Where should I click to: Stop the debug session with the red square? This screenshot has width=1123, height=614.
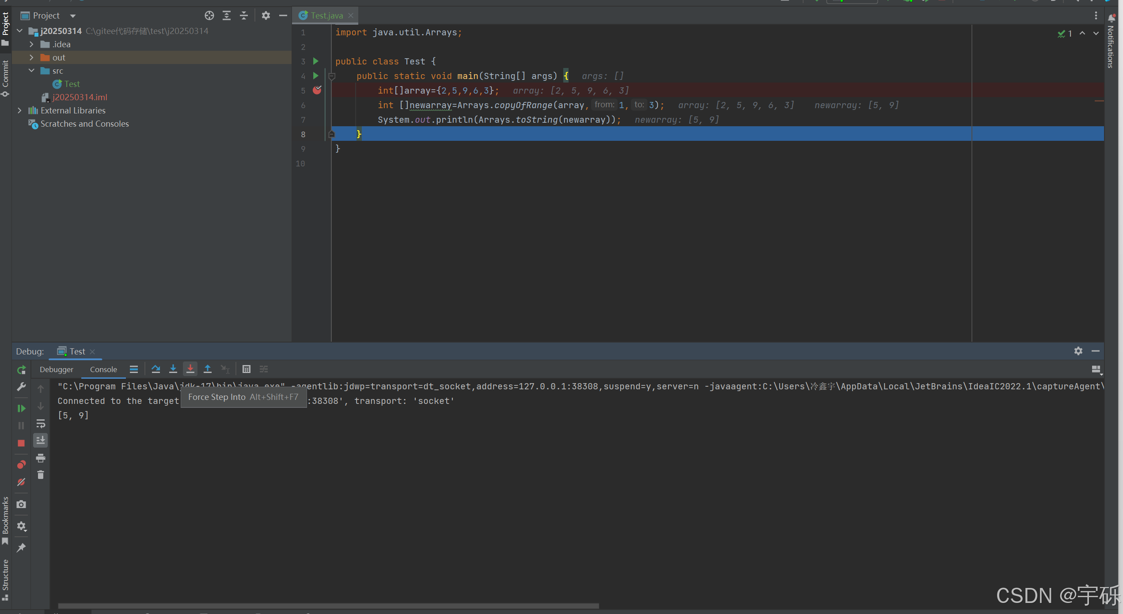click(x=21, y=443)
